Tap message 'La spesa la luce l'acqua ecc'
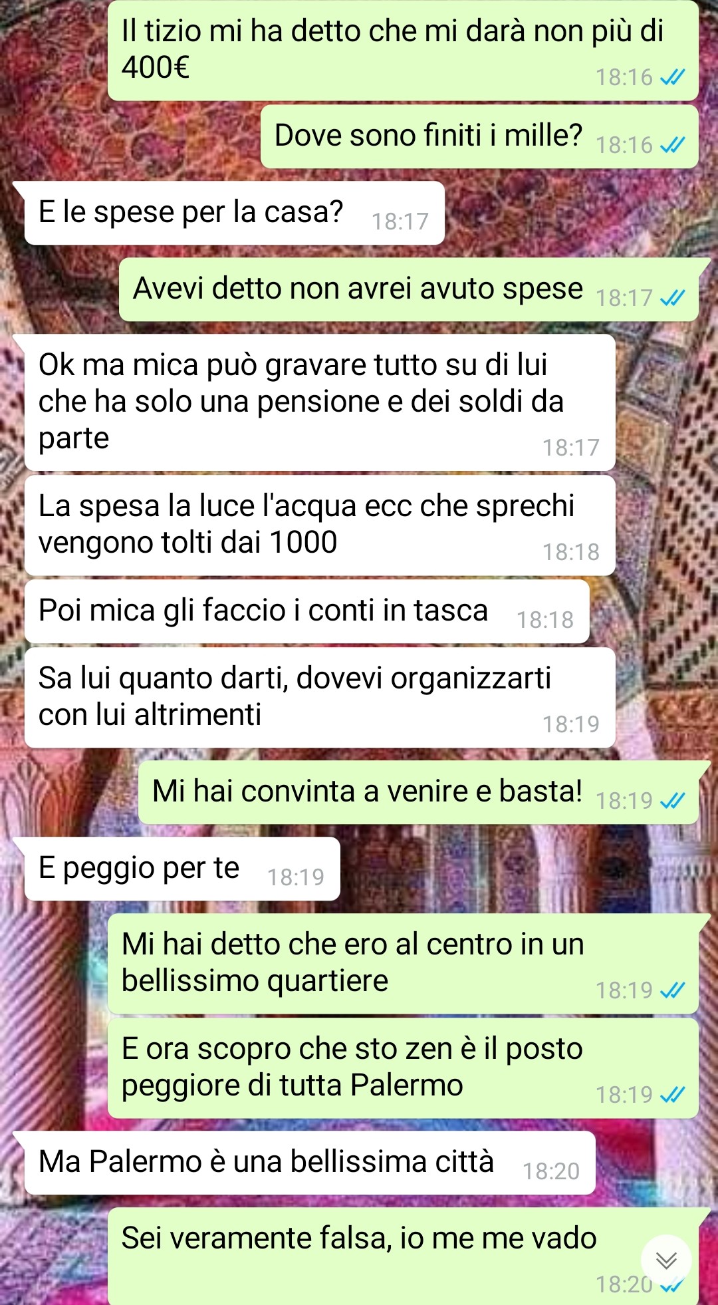 (x=320, y=525)
